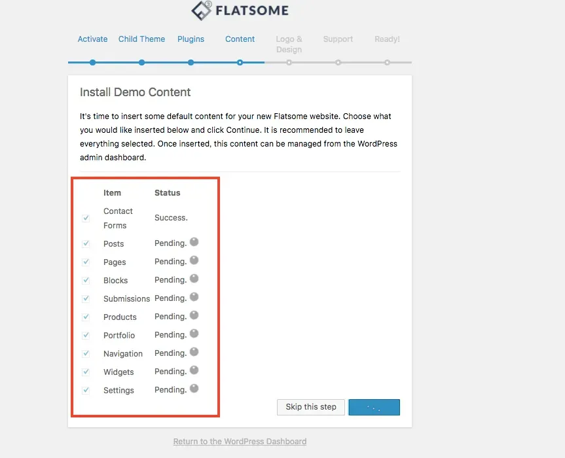Click the Portfolio item label
565x458 pixels.
pos(119,335)
